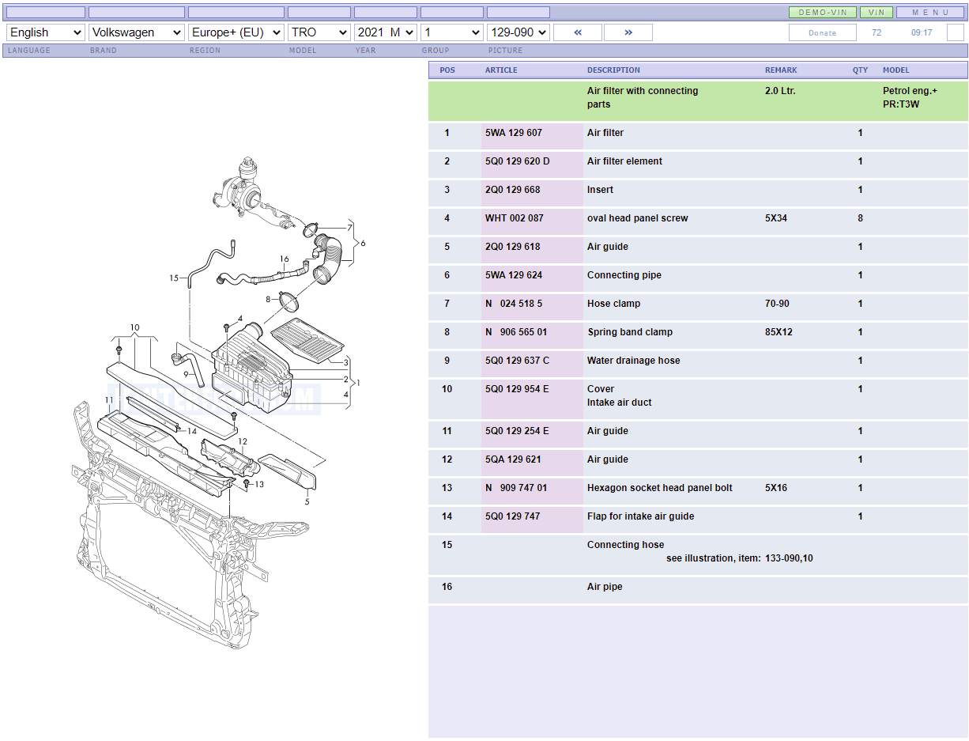
Task: Click the small white box beside 09:17
Action: 955,32
